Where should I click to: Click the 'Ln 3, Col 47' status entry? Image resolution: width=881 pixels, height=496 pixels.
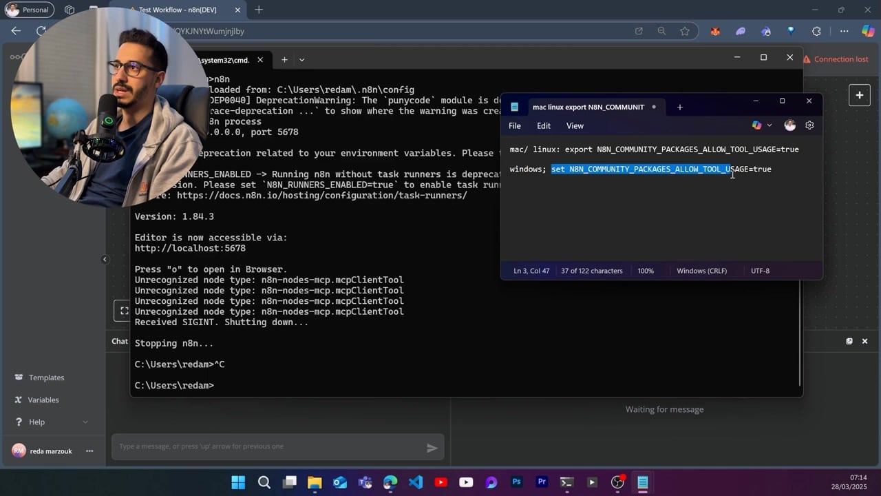point(531,271)
